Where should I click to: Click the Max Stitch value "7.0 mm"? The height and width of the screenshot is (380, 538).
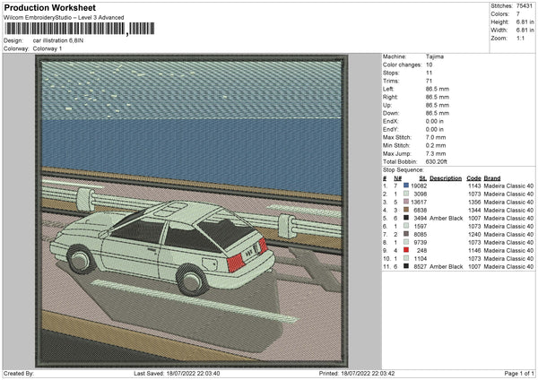click(x=436, y=137)
